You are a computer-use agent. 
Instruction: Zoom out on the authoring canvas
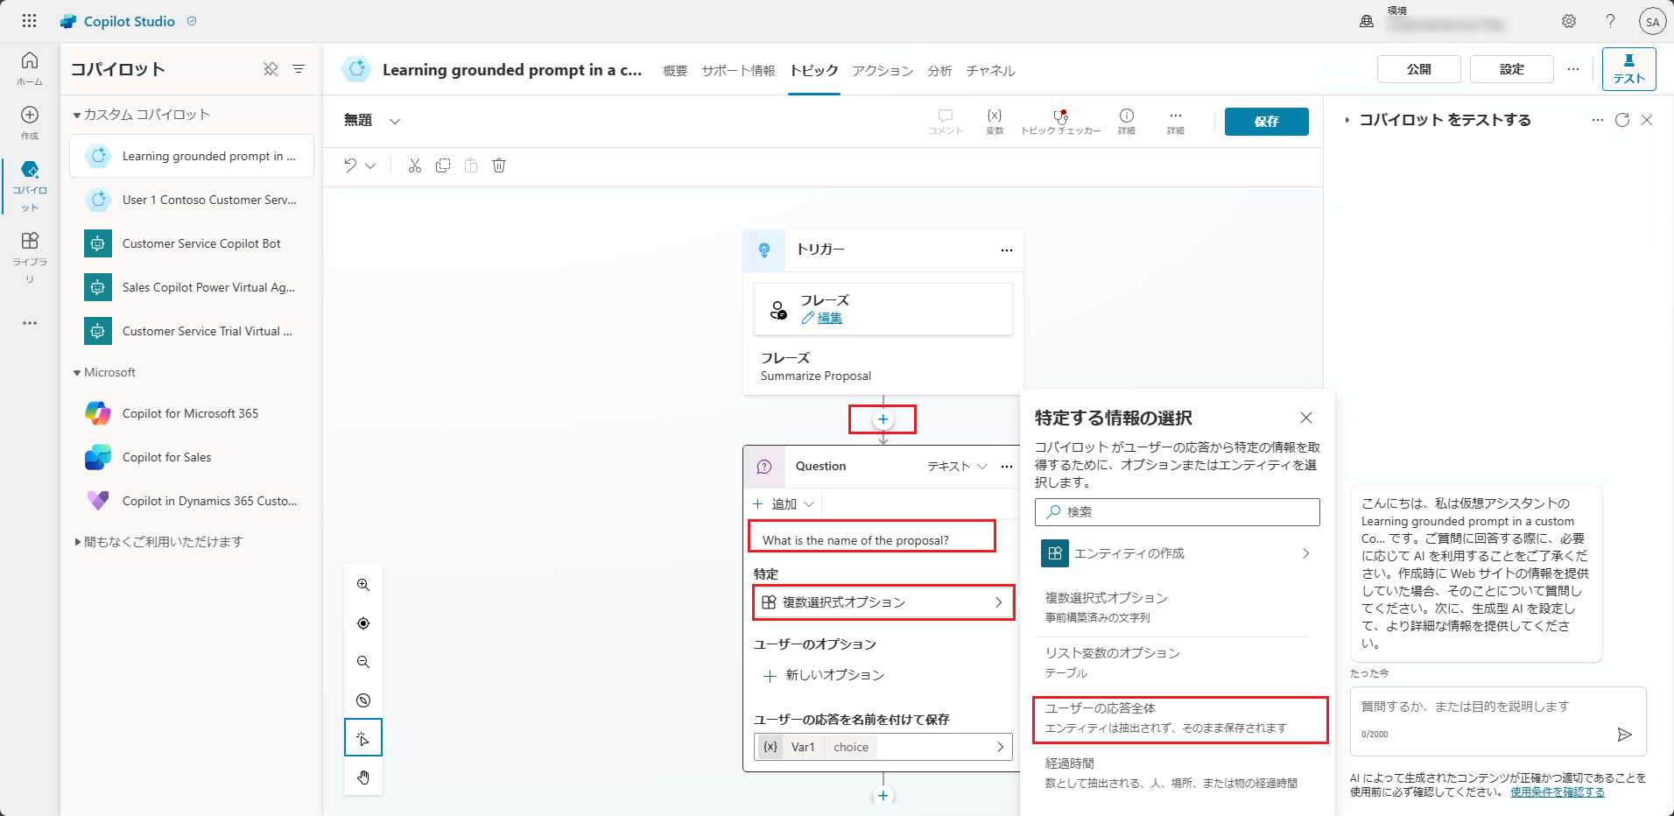tap(363, 662)
